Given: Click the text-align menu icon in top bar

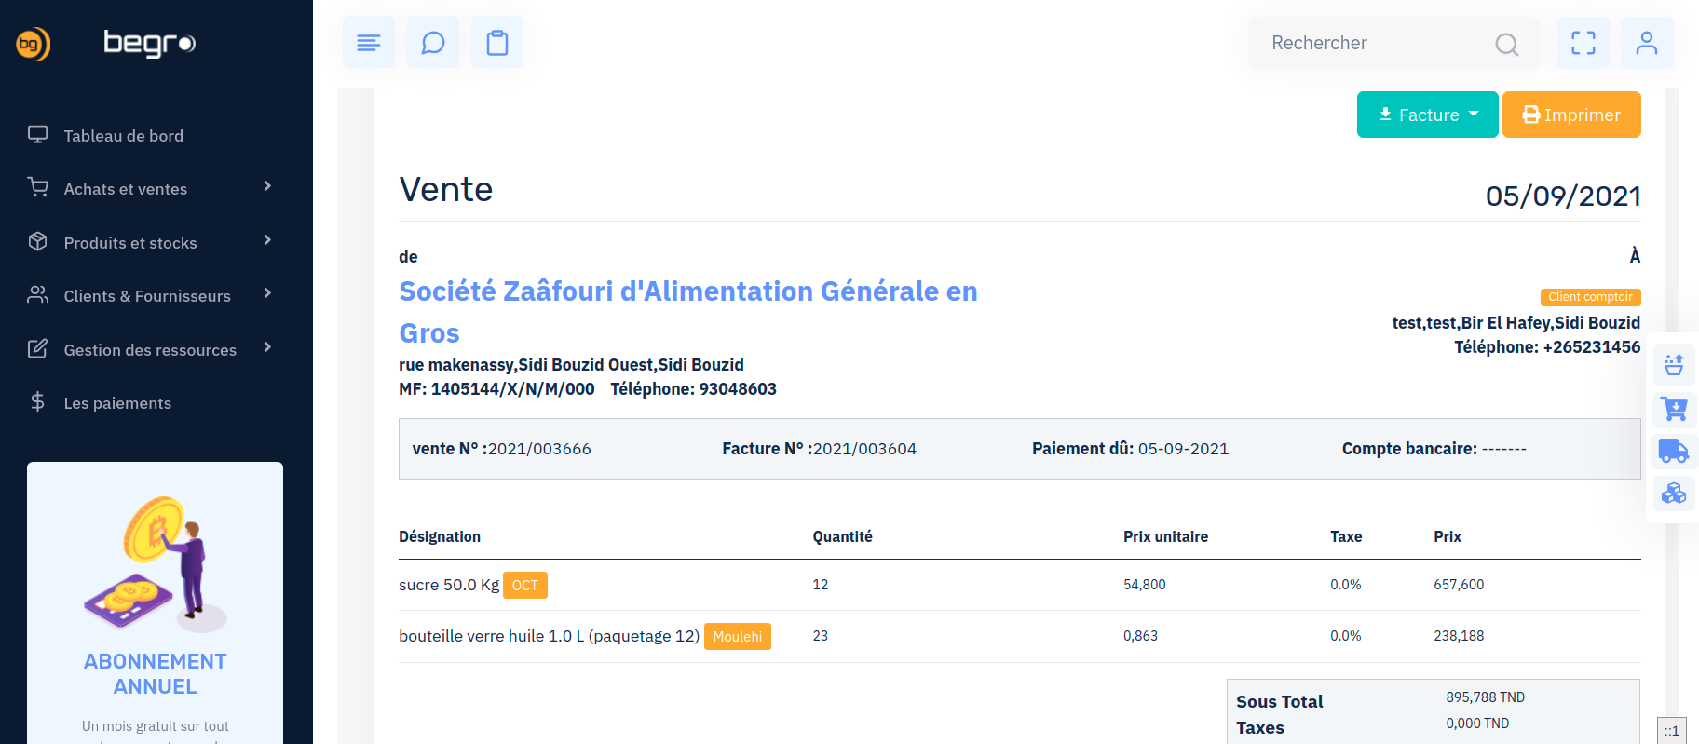Looking at the screenshot, I should click(369, 43).
